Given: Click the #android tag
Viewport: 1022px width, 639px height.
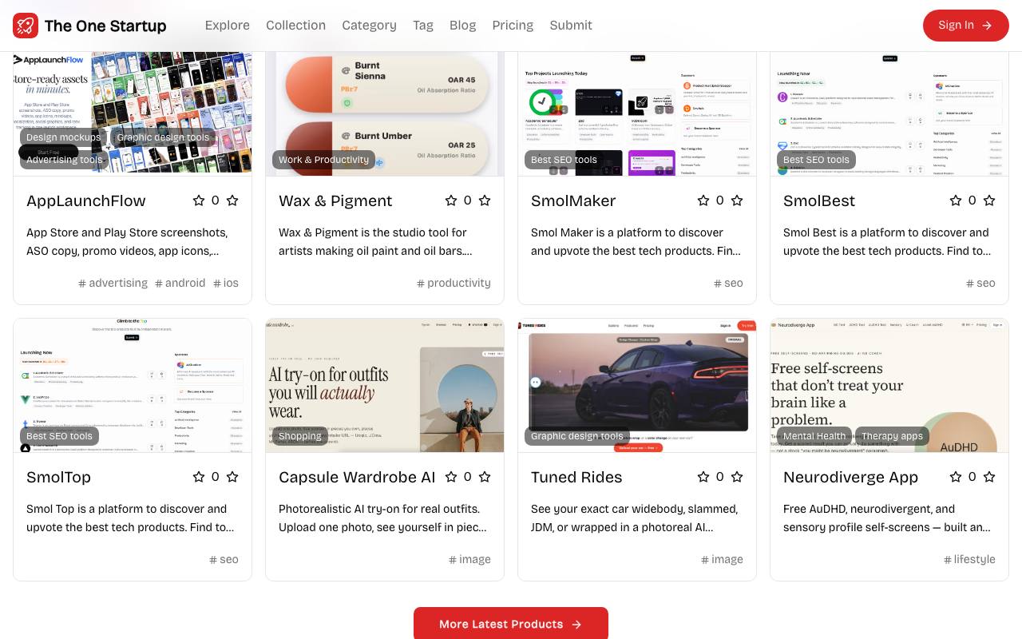Looking at the screenshot, I should pyautogui.click(x=180, y=283).
